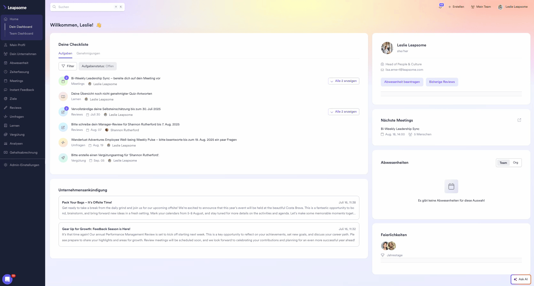Open Team Dashboard in the sidebar
Image resolution: width=534 pixels, height=286 pixels.
click(x=21, y=34)
